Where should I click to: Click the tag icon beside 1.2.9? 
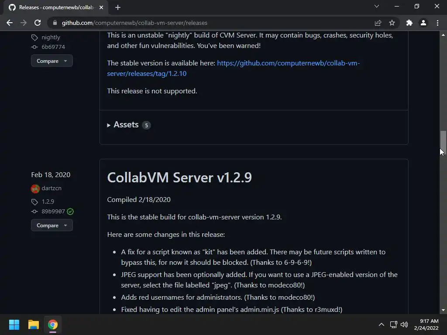click(34, 202)
